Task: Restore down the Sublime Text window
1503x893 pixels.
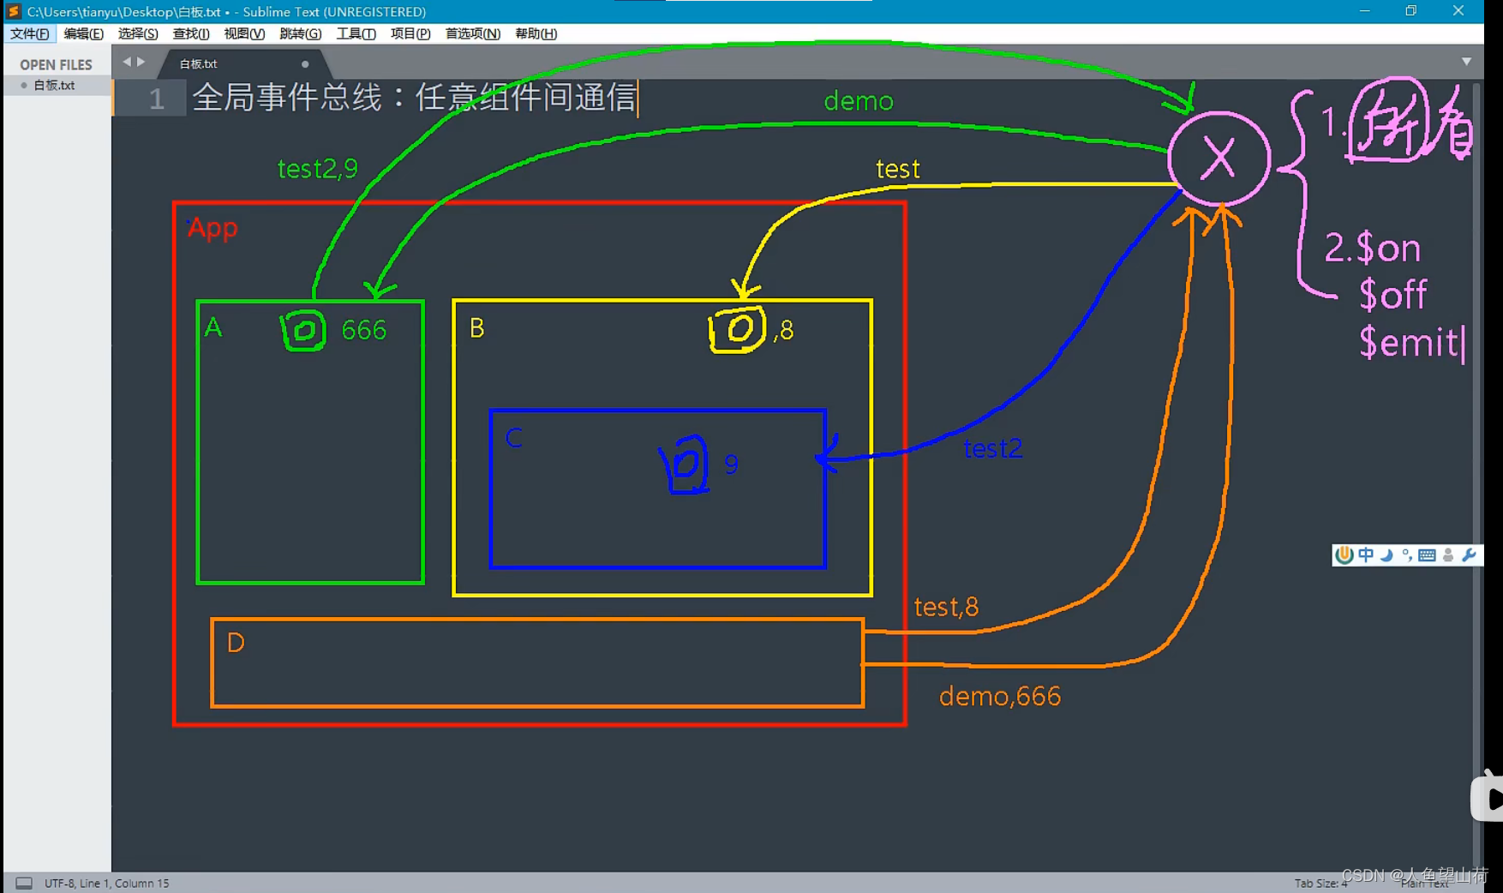Action: pos(1411,11)
